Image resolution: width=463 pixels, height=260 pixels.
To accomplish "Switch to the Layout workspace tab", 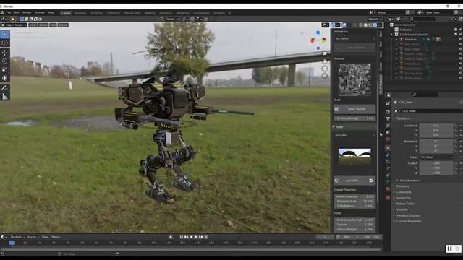I will 66,13.
